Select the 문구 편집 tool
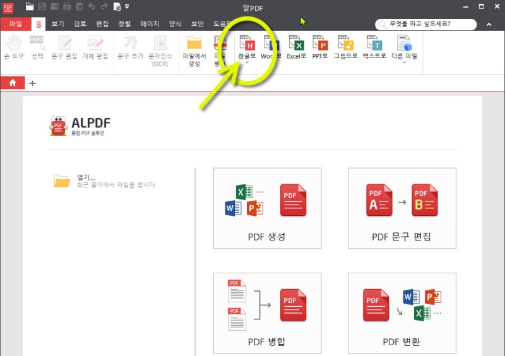 tap(64, 48)
